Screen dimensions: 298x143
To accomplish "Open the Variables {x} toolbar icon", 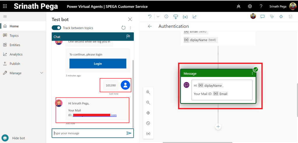I will 185,17.
